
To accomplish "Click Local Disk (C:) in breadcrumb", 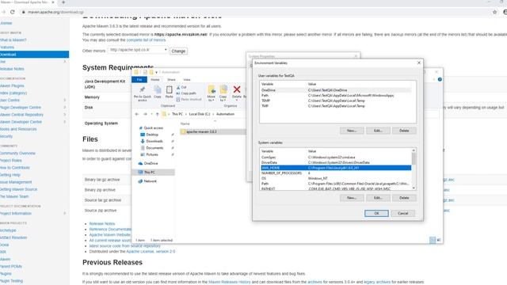I will 200,114.
